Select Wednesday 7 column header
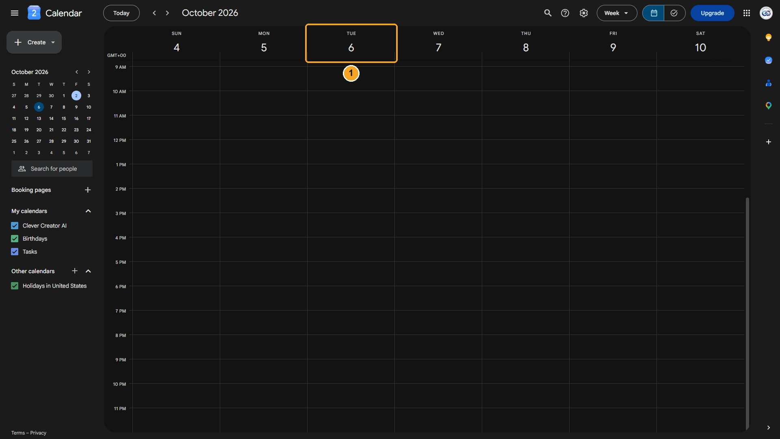Screen dimensions: 780x439 pyautogui.click(x=438, y=43)
